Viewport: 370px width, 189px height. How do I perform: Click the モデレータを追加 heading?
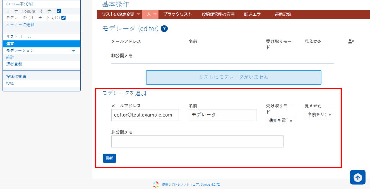124,93
